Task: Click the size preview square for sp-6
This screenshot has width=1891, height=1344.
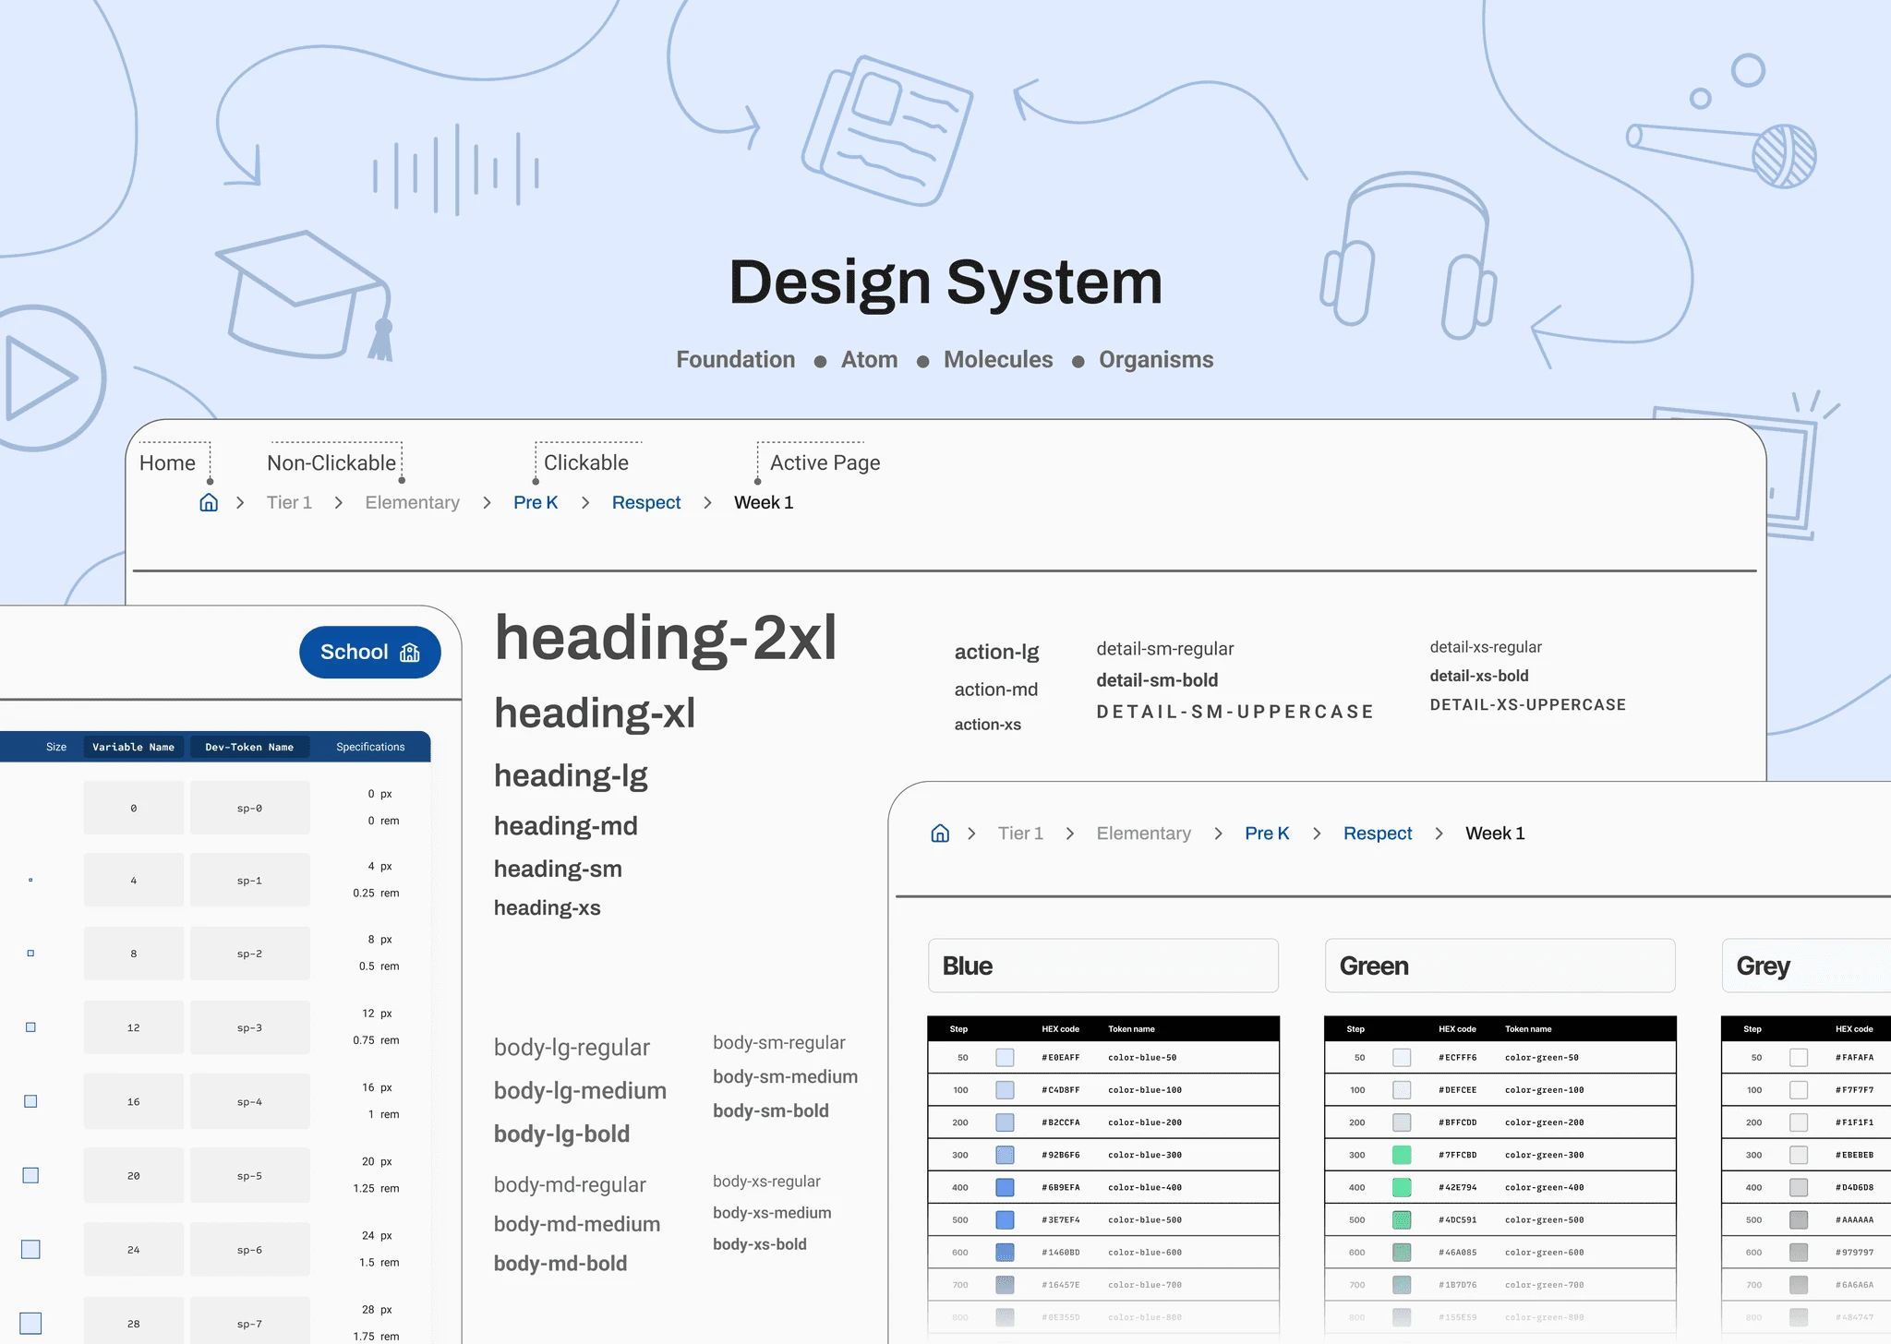Action: [30, 1249]
